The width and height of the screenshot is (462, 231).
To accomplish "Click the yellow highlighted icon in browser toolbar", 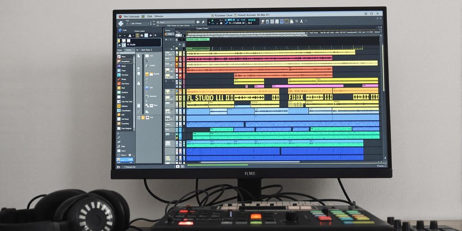I will coord(137,35).
